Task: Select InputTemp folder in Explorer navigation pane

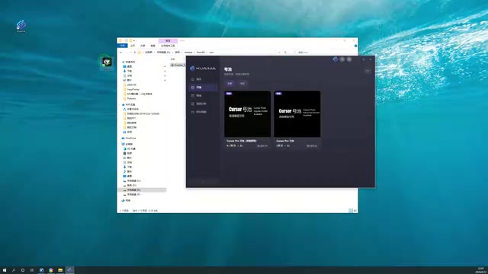Action: coord(133,89)
